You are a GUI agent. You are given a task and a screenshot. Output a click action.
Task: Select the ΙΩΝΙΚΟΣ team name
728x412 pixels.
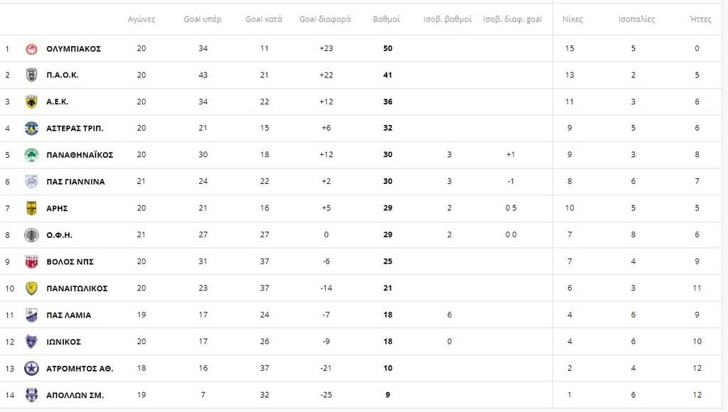coord(63,342)
